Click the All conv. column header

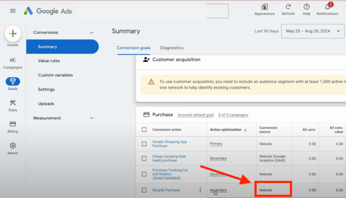[x=309, y=130]
